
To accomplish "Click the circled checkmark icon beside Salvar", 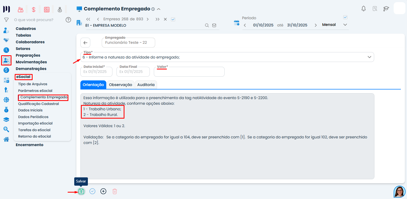I will click(x=92, y=191).
